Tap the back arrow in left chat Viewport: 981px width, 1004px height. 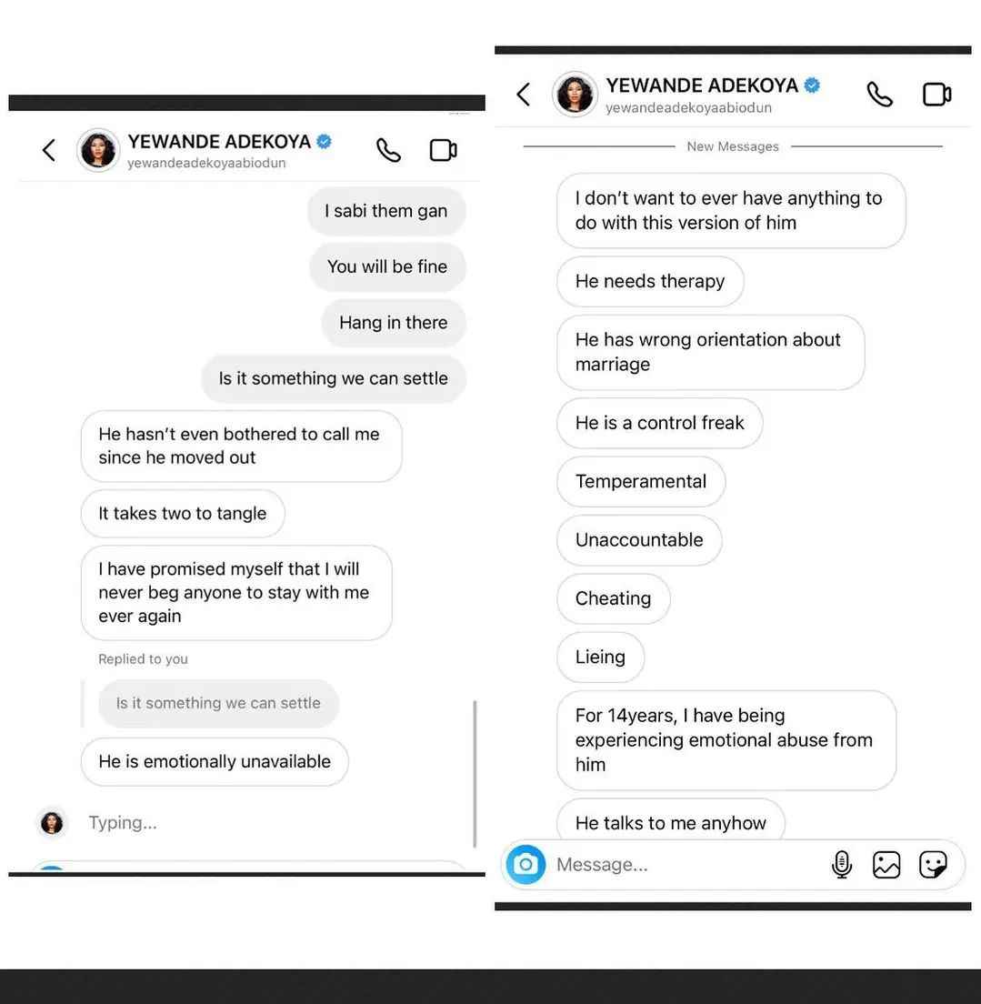pyautogui.click(x=49, y=150)
